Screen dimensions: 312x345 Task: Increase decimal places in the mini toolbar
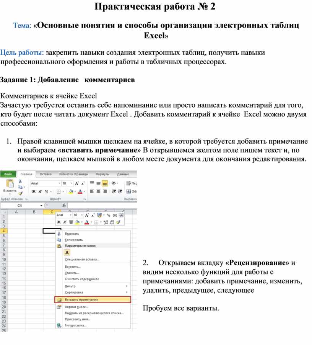pyautogui.click(x=106, y=222)
